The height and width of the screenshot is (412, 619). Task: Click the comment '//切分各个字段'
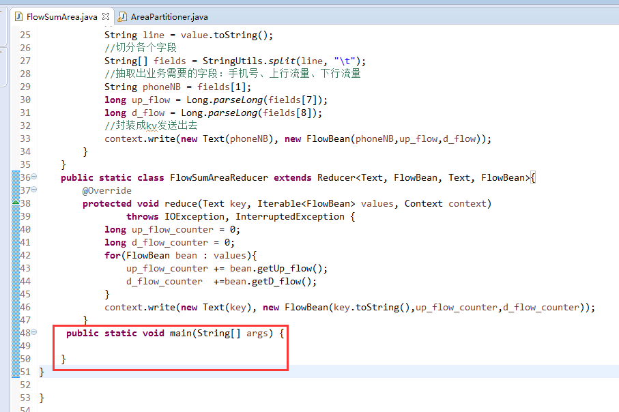pos(141,48)
